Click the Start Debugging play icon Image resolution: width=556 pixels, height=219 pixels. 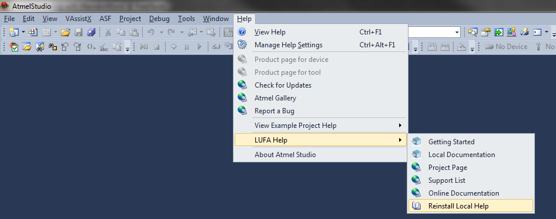[x=199, y=46]
